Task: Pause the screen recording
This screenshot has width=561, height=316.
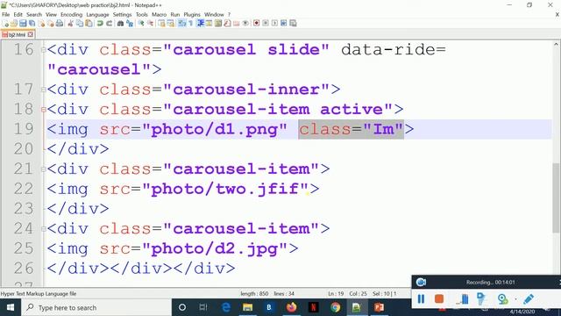Action: click(x=421, y=298)
